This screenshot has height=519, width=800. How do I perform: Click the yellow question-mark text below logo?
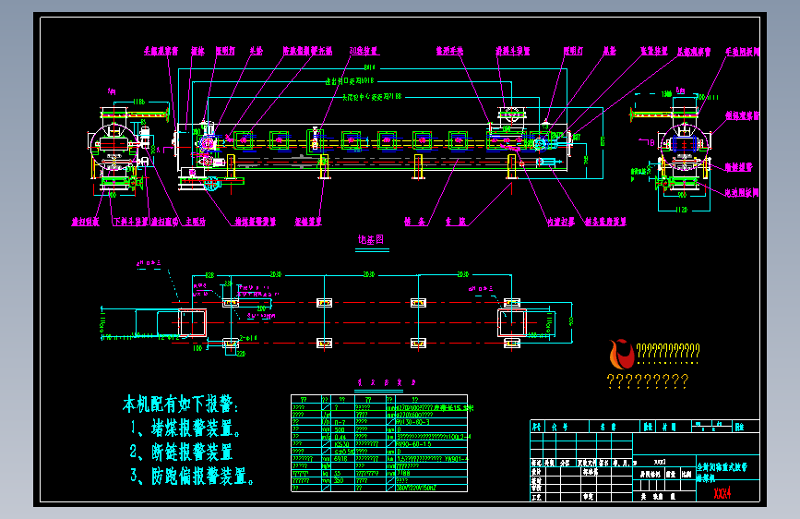tap(648, 381)
